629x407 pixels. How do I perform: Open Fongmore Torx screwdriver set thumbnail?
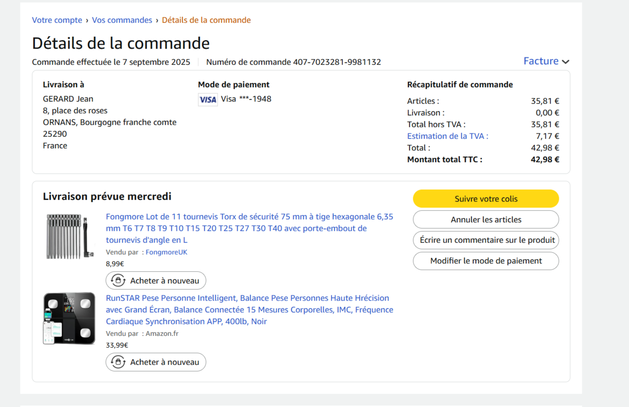(x=69, y=236)
